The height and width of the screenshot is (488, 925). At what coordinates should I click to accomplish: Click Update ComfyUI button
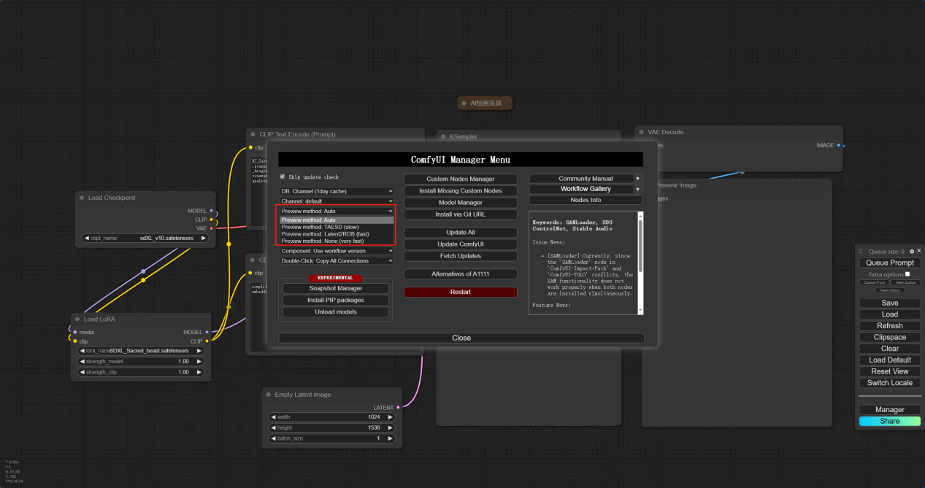point(461,244)
